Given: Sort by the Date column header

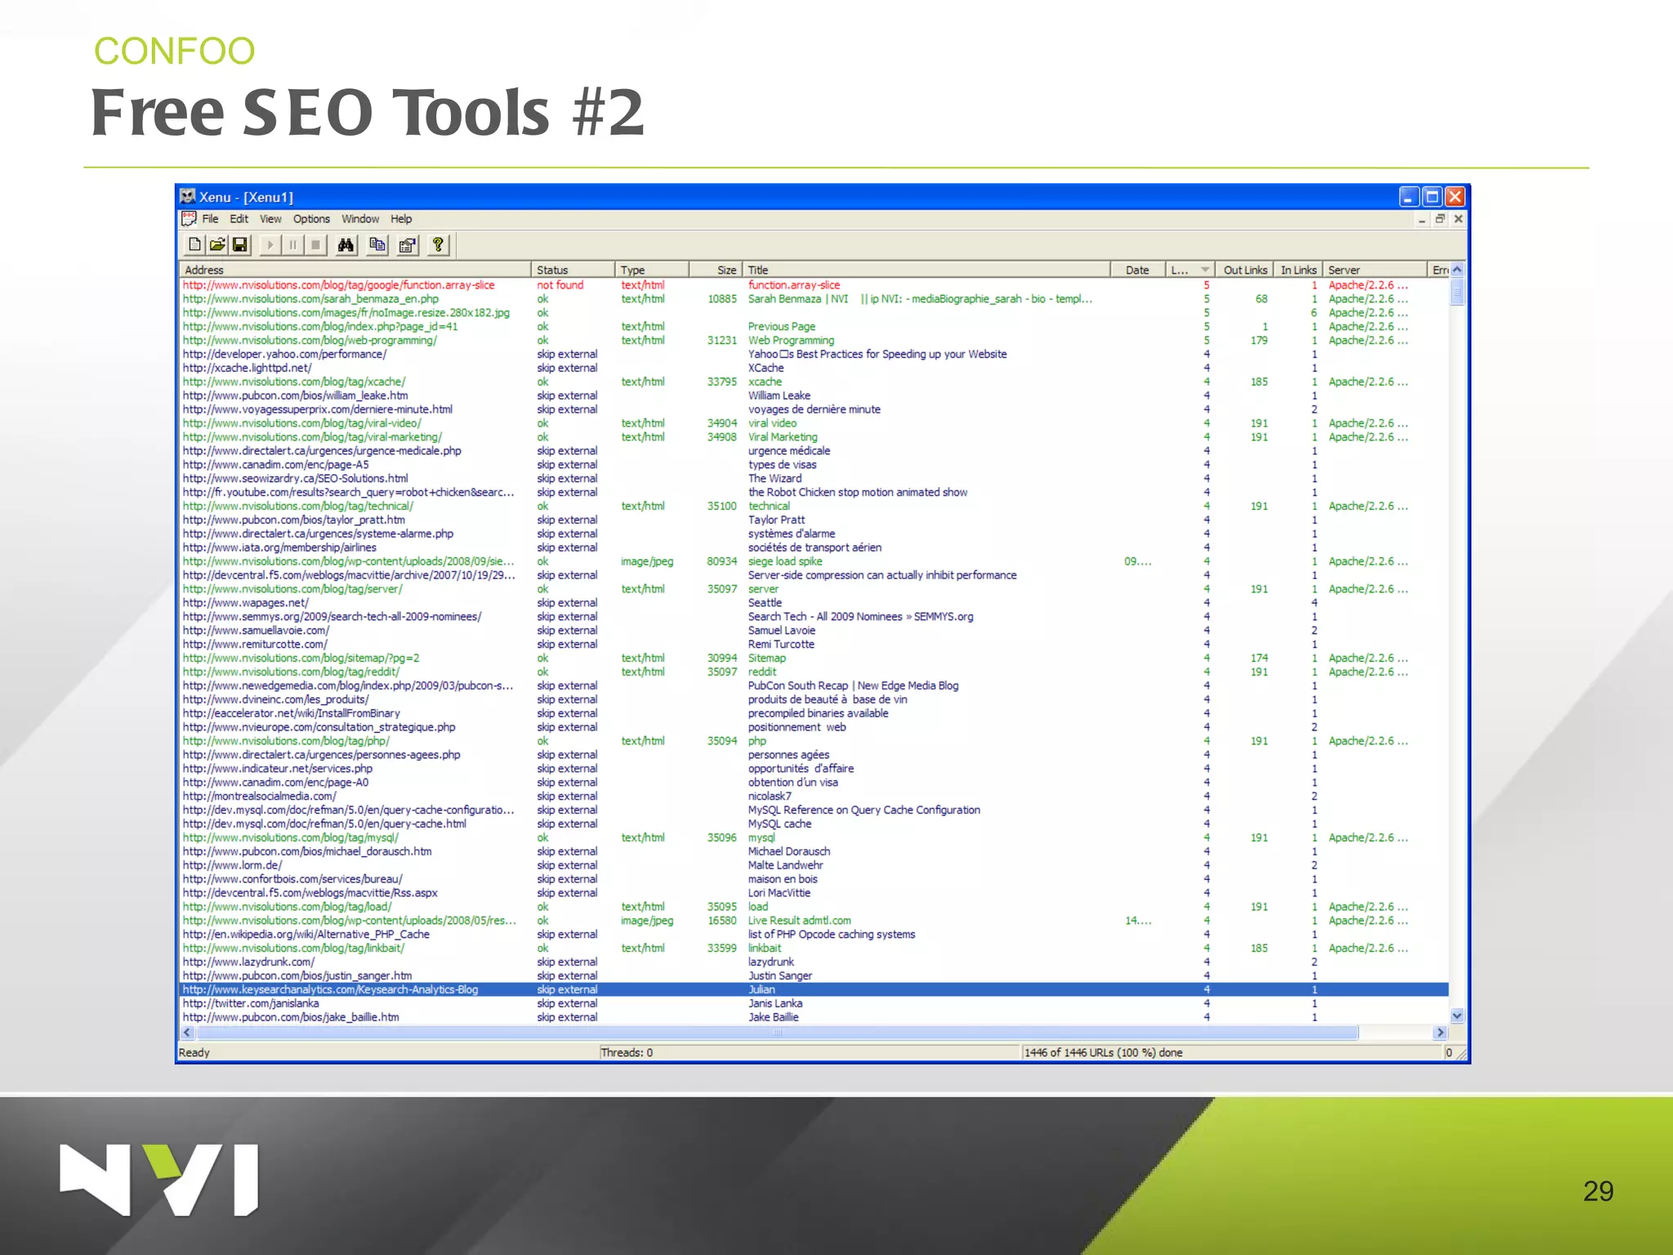Looking at the screenshot, I should pyautogui.click(x=1137, y=270).
